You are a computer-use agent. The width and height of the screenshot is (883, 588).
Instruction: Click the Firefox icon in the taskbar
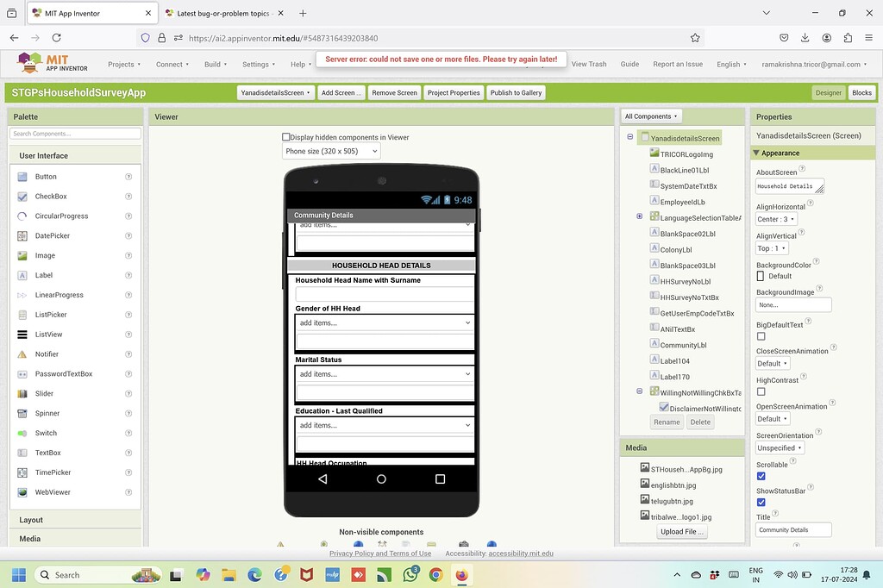point(461,574)
